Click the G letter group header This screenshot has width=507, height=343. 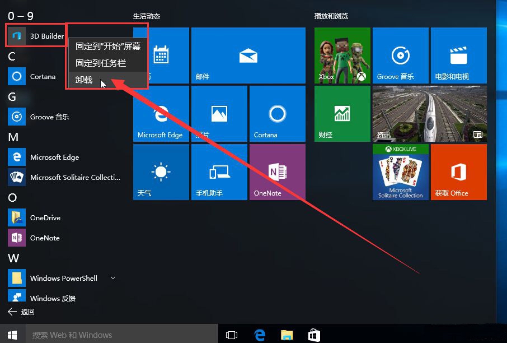pyautogui.click(x=12, y=96)
